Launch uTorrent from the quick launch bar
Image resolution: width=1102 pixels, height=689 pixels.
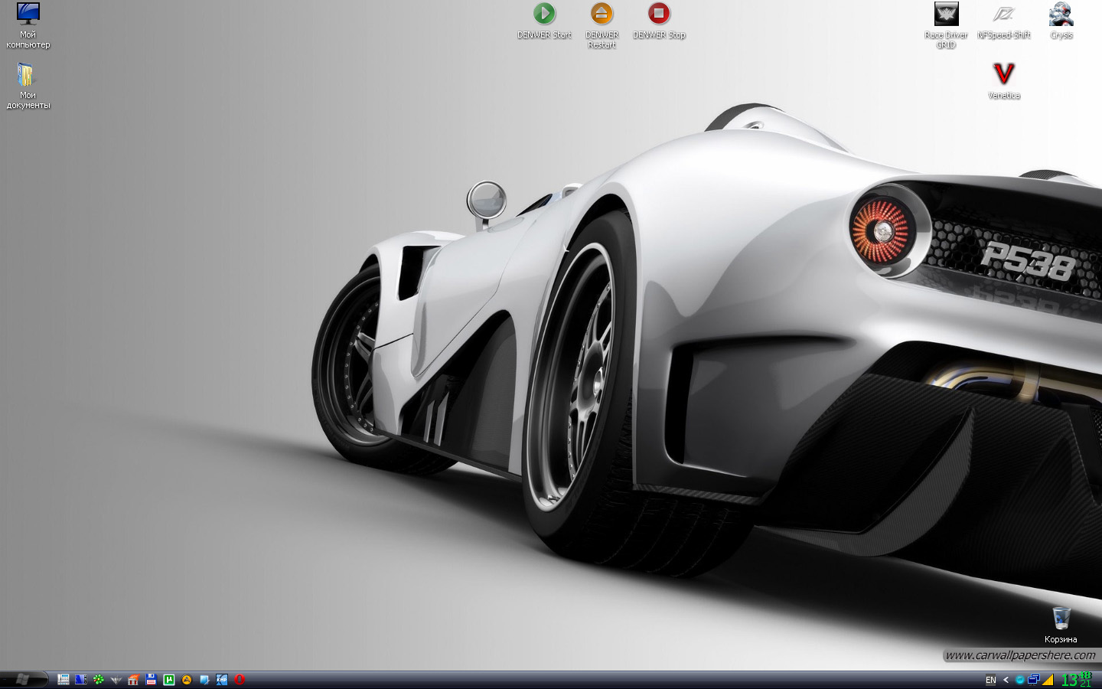[x=169, y=680]
